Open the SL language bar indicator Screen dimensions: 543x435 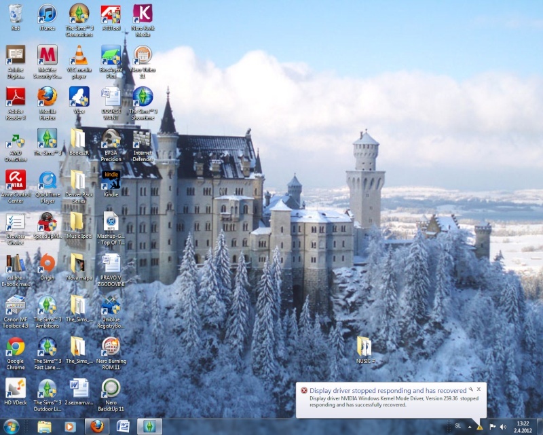(x=457, y=426)
